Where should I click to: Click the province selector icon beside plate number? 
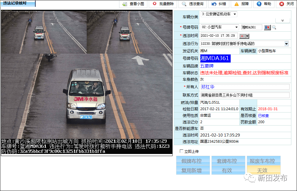[x=267, y=27]
